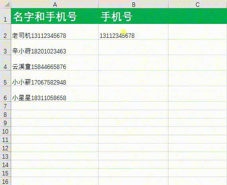Select row 5 header
Viewport: 227px width, 185px height.
(6, 78)
